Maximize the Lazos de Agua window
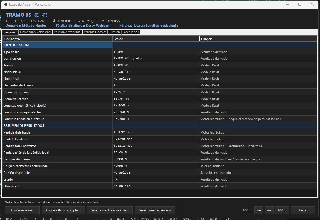This screenshot has height=220, width=320. [x=300, y=4]
